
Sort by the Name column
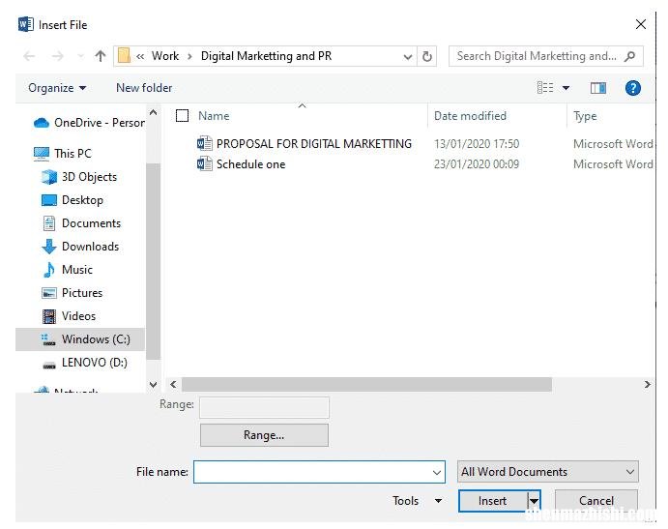[214, 116]
